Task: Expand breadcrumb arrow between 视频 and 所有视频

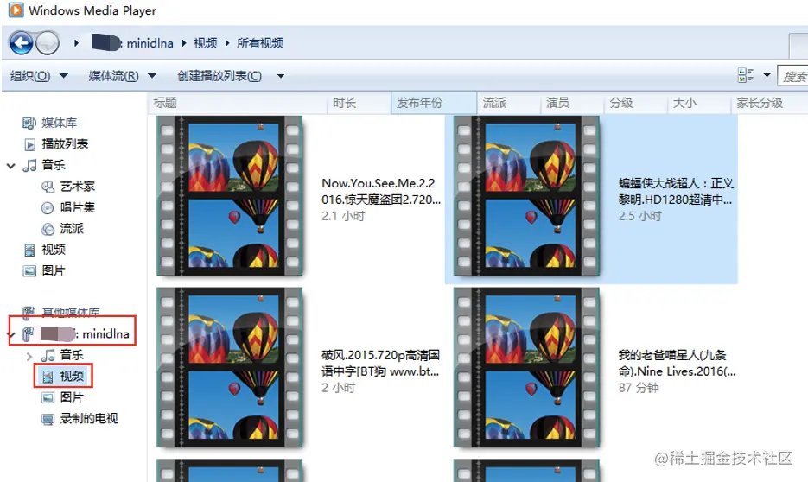Action: [226, 43]
